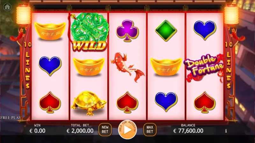The width and height of the screenshot is (255, 143).
Task: Click the blue heart on fourth reel bottom
Action: (x=166, y=102)
